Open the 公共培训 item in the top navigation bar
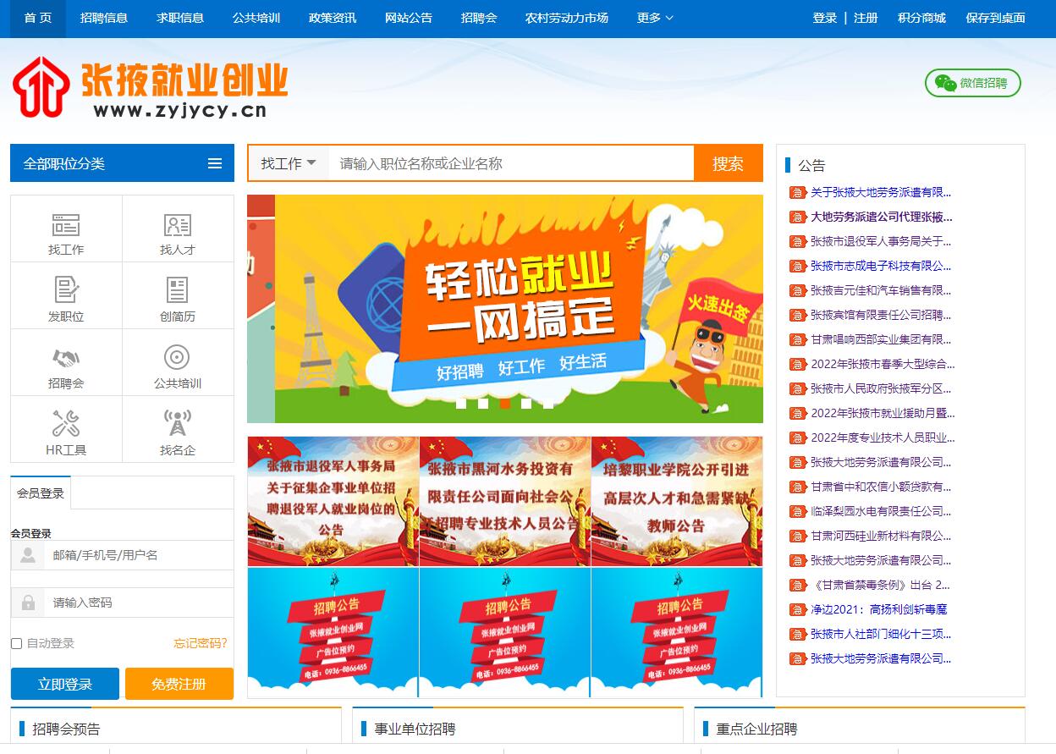Screen dimensions: 1056x754 tap(256, 18)
